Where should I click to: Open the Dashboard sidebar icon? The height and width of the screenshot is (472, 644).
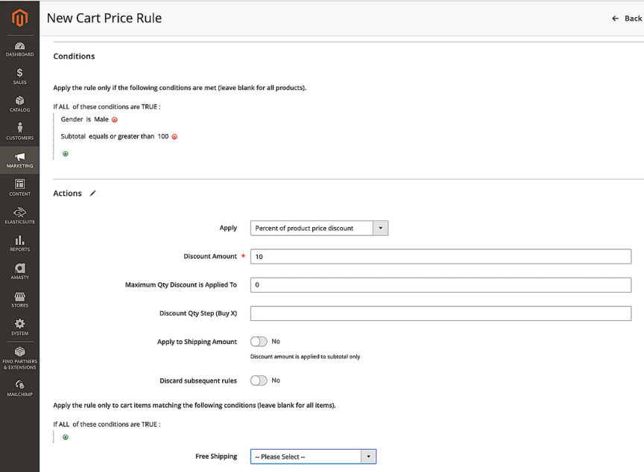click(19, 49)
